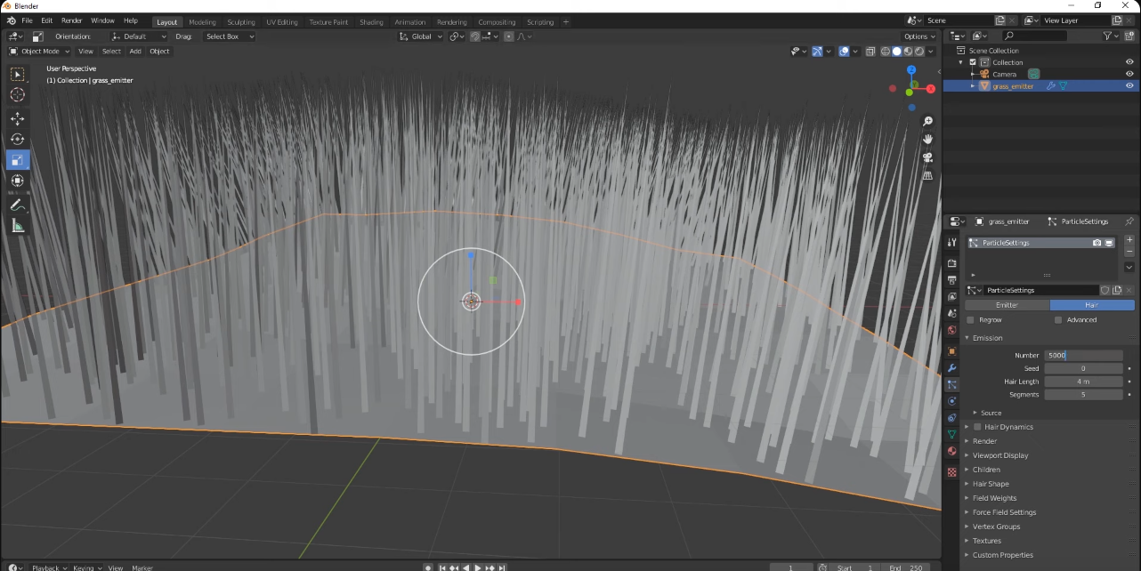Screen dimensions: 1141x571
Task: Expand grass_emitter tree row in outliner
Action: point(973,86)
